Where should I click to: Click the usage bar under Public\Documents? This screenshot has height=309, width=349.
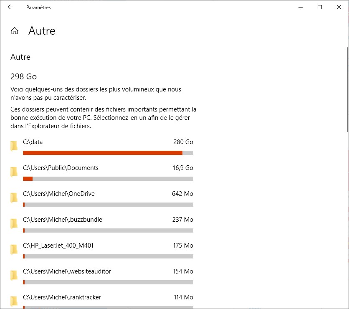coord(108,179)
